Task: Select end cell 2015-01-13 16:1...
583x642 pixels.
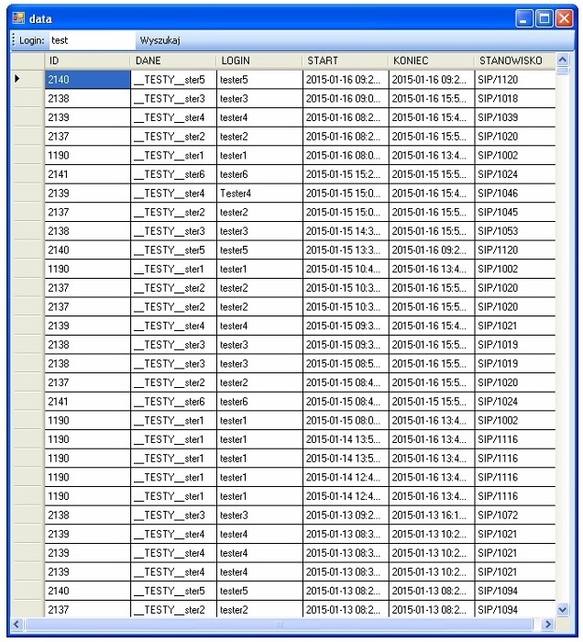Action: click(x=431, y=515)
